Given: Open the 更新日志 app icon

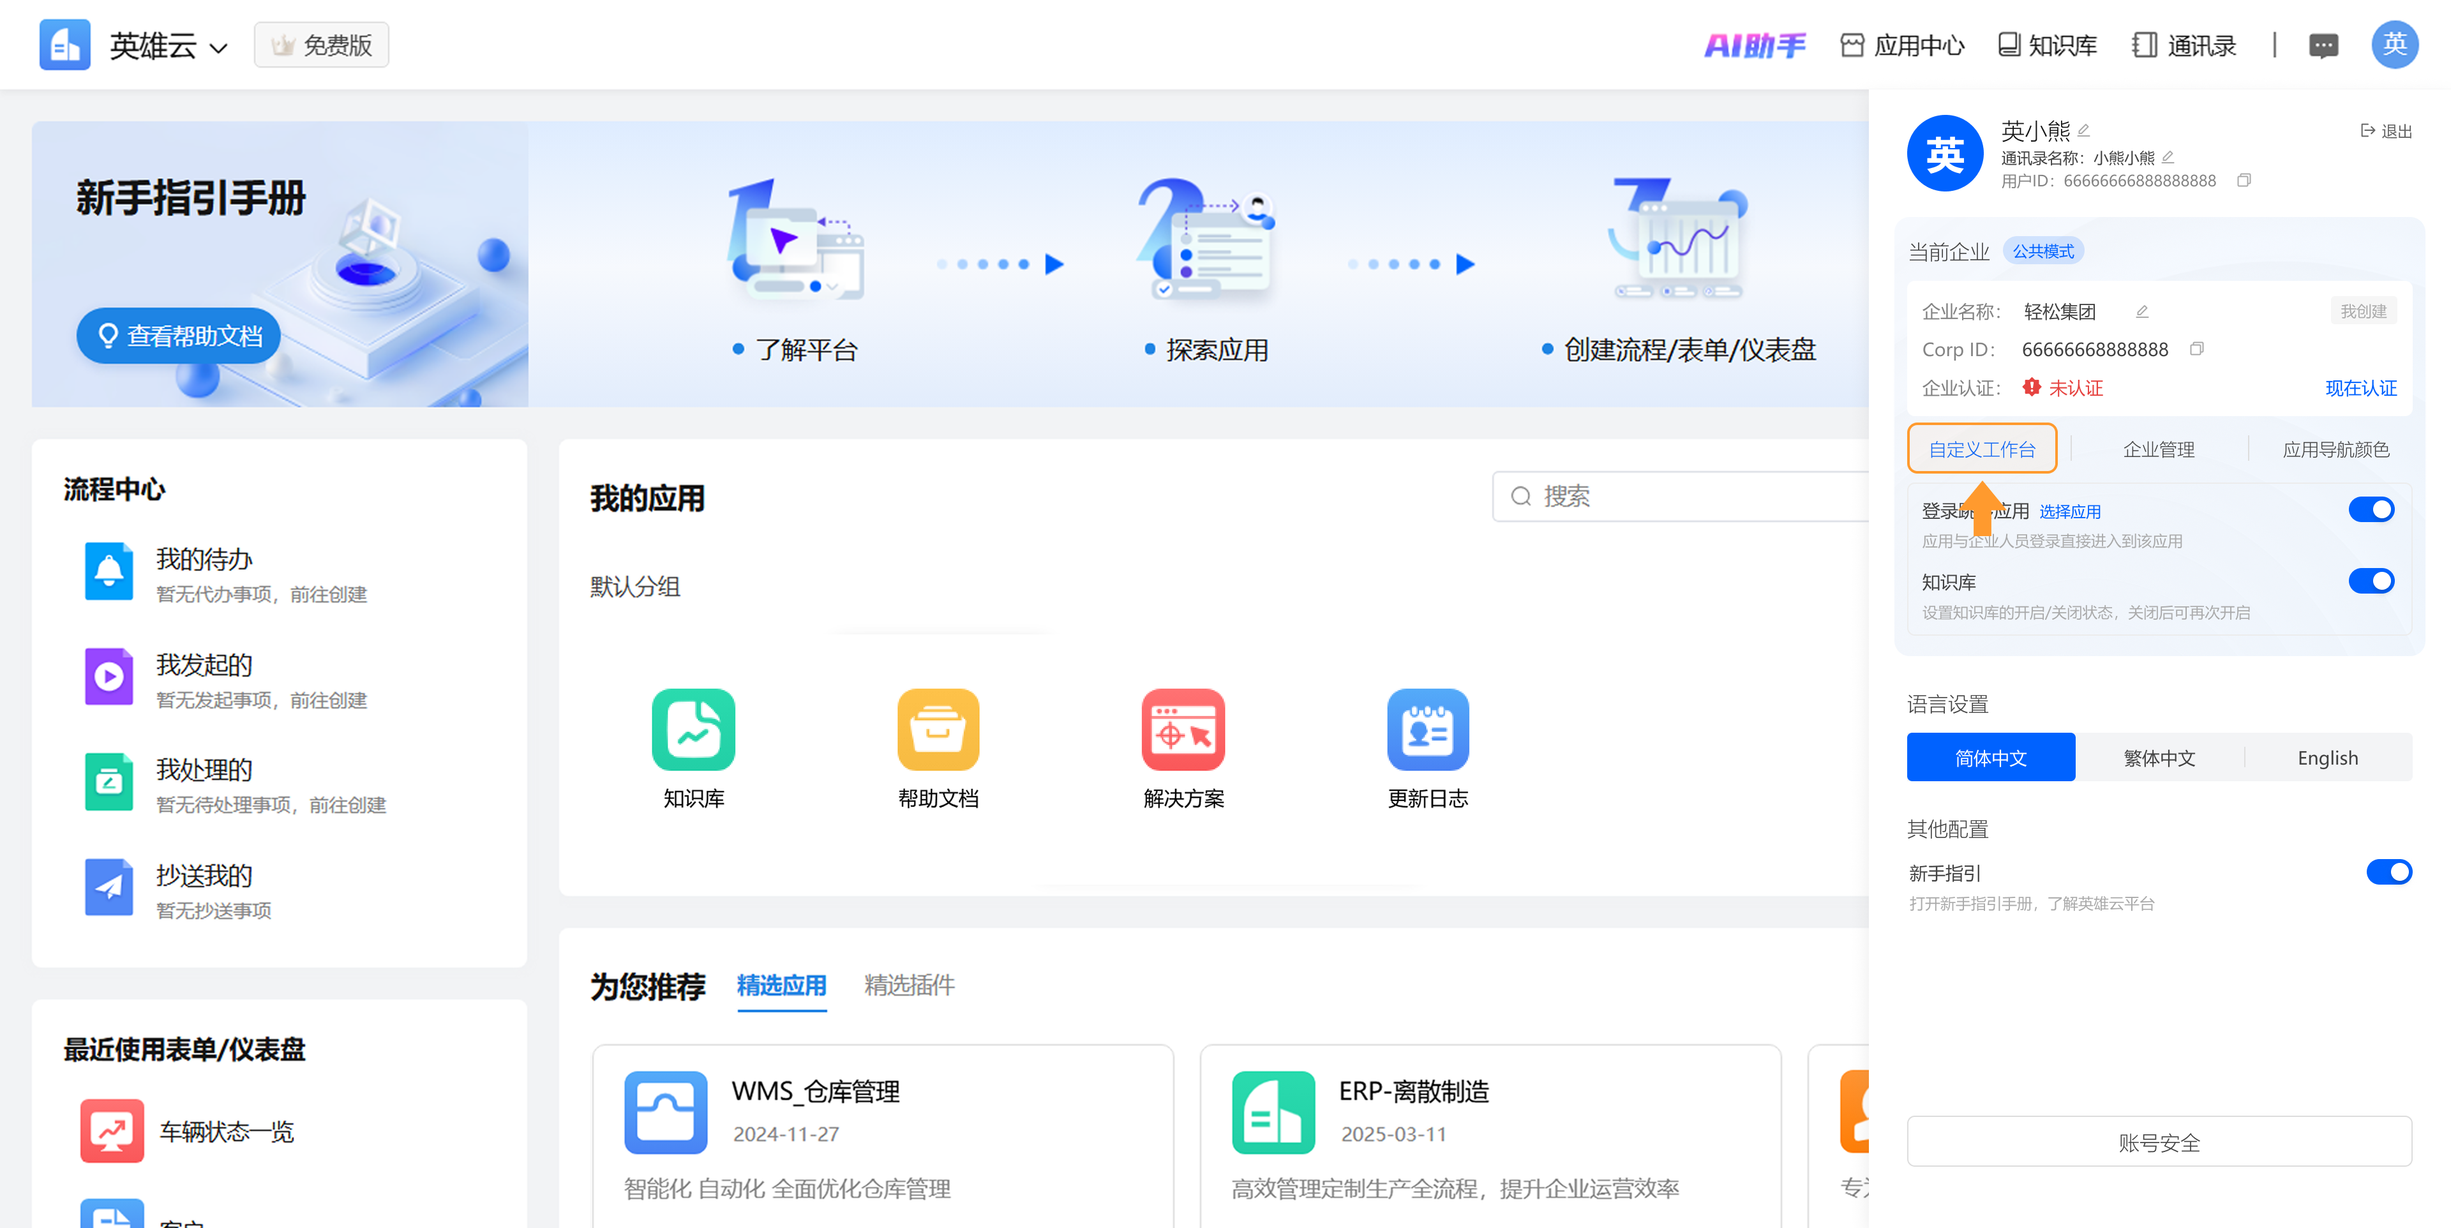Looking at the screenshot, I should (1427, 730).
